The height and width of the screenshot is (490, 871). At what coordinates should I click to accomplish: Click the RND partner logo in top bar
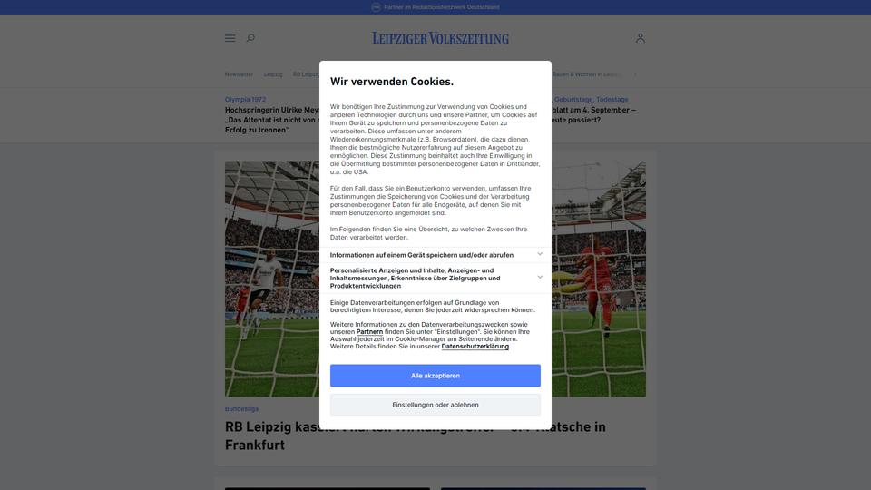coord(376,7)
